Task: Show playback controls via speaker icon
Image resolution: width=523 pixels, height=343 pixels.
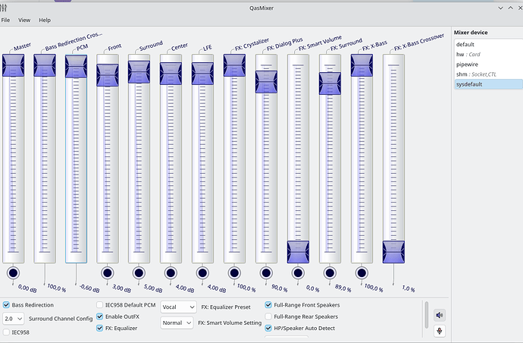Action: [x=440, y=314]
